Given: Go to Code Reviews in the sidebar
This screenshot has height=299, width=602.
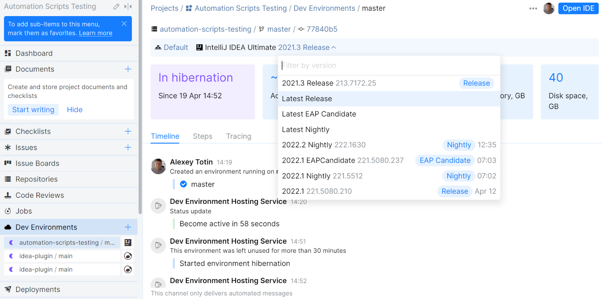Looking at the screenshot, I should pos(69,195).
